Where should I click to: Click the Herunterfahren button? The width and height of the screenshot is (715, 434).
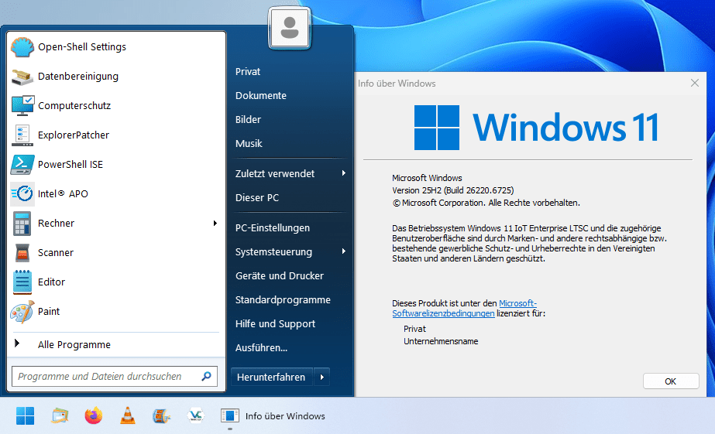[271, 377]
